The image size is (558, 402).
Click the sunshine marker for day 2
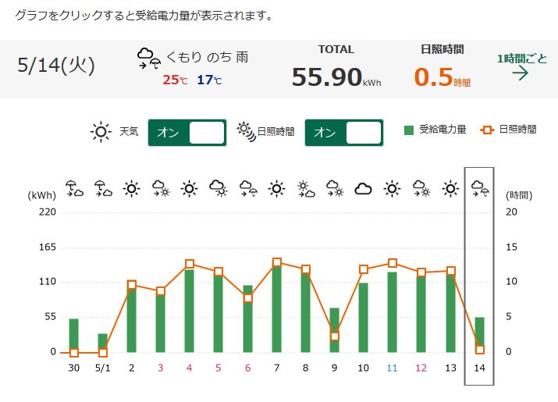click(132, 285)
